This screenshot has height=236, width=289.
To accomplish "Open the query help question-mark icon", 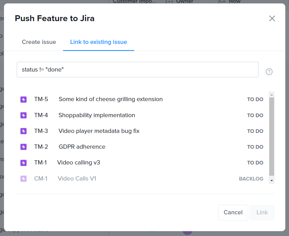I will coord(269,72).
